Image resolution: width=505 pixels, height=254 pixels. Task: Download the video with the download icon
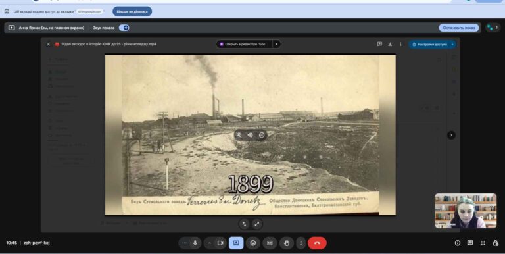click(390, 44)
